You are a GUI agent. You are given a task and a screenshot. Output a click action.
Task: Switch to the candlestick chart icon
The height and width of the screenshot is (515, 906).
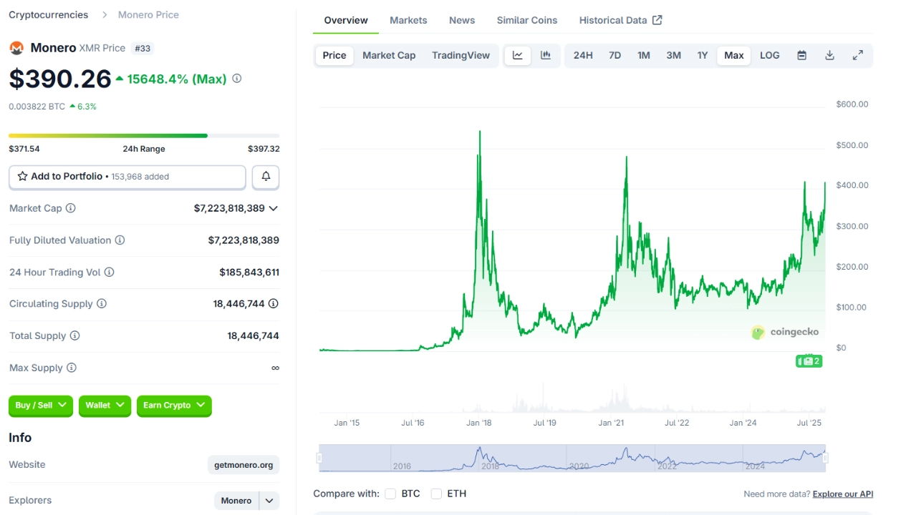tap(545, 55)
